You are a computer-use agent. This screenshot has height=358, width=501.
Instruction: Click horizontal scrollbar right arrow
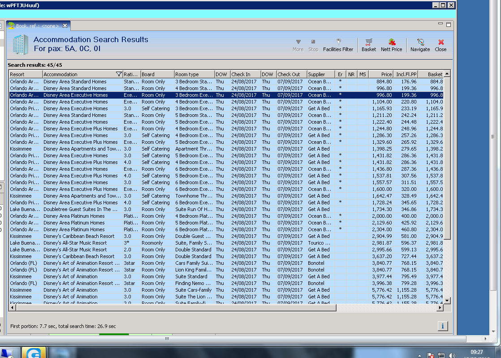coord(440,307)
